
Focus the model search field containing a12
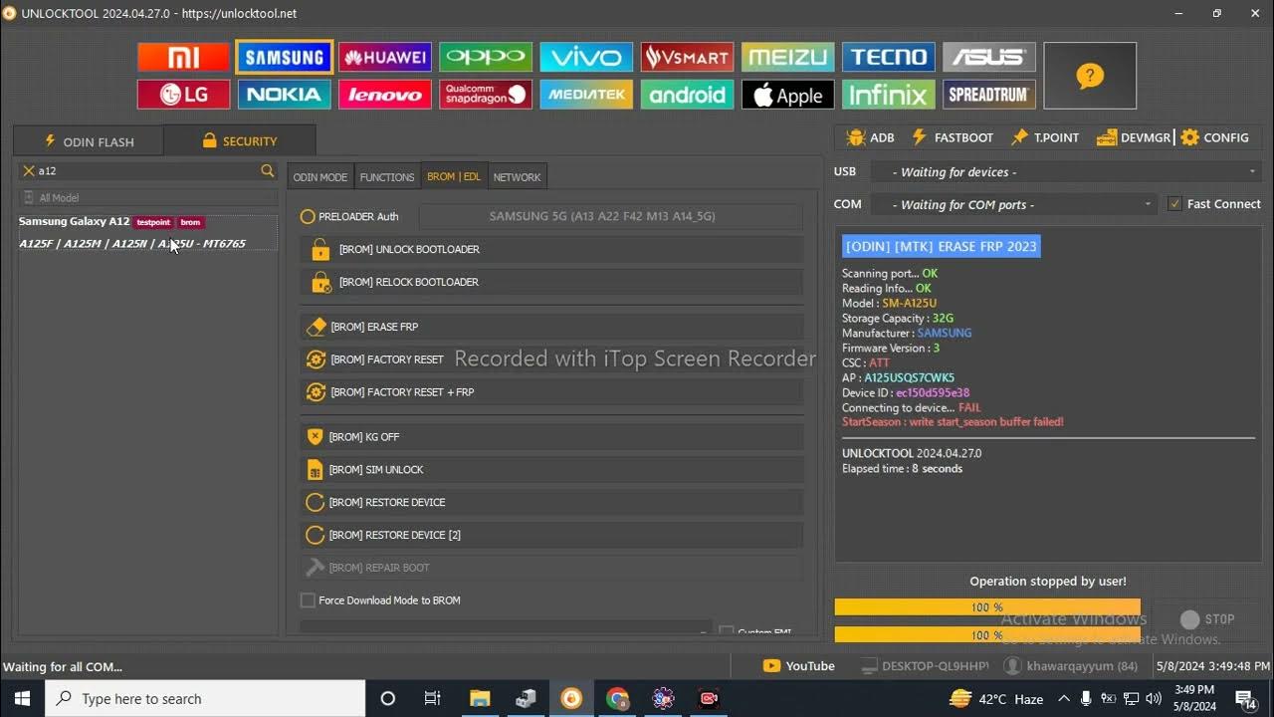click(147, 171)
